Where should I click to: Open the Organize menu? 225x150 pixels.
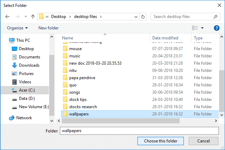point(17,28)
